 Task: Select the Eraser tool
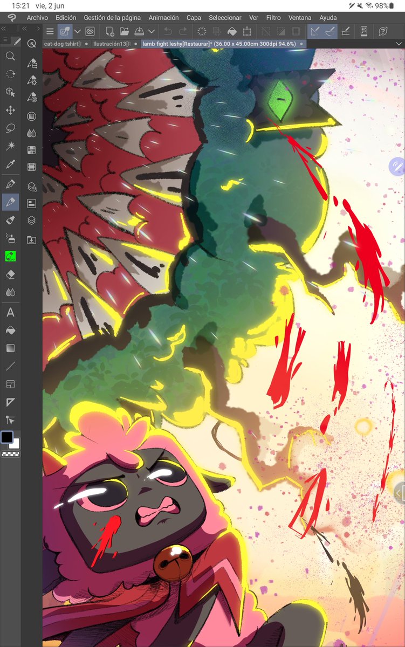click(x=10, y=274)
